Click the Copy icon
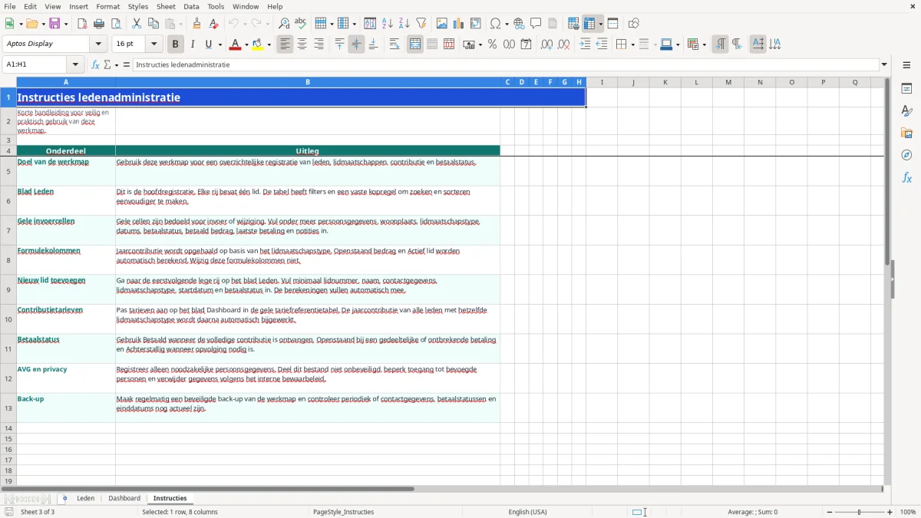Image resolution: width=921 pixels, height=518 pixels. point(153,24)
